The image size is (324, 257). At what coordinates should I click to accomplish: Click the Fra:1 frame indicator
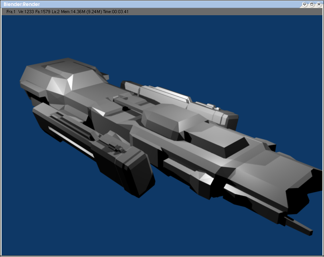(x=11, y=12)
